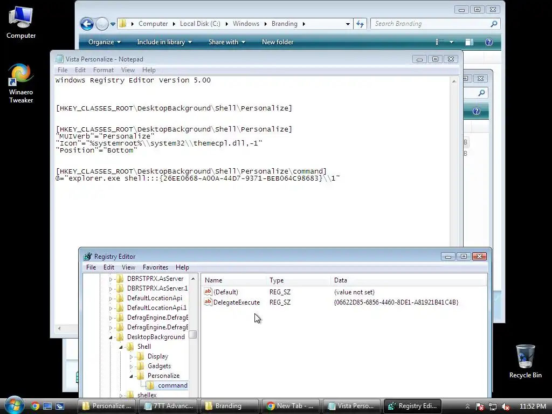
Task: Click the Windows Start orb
Action: click(15, 405)
